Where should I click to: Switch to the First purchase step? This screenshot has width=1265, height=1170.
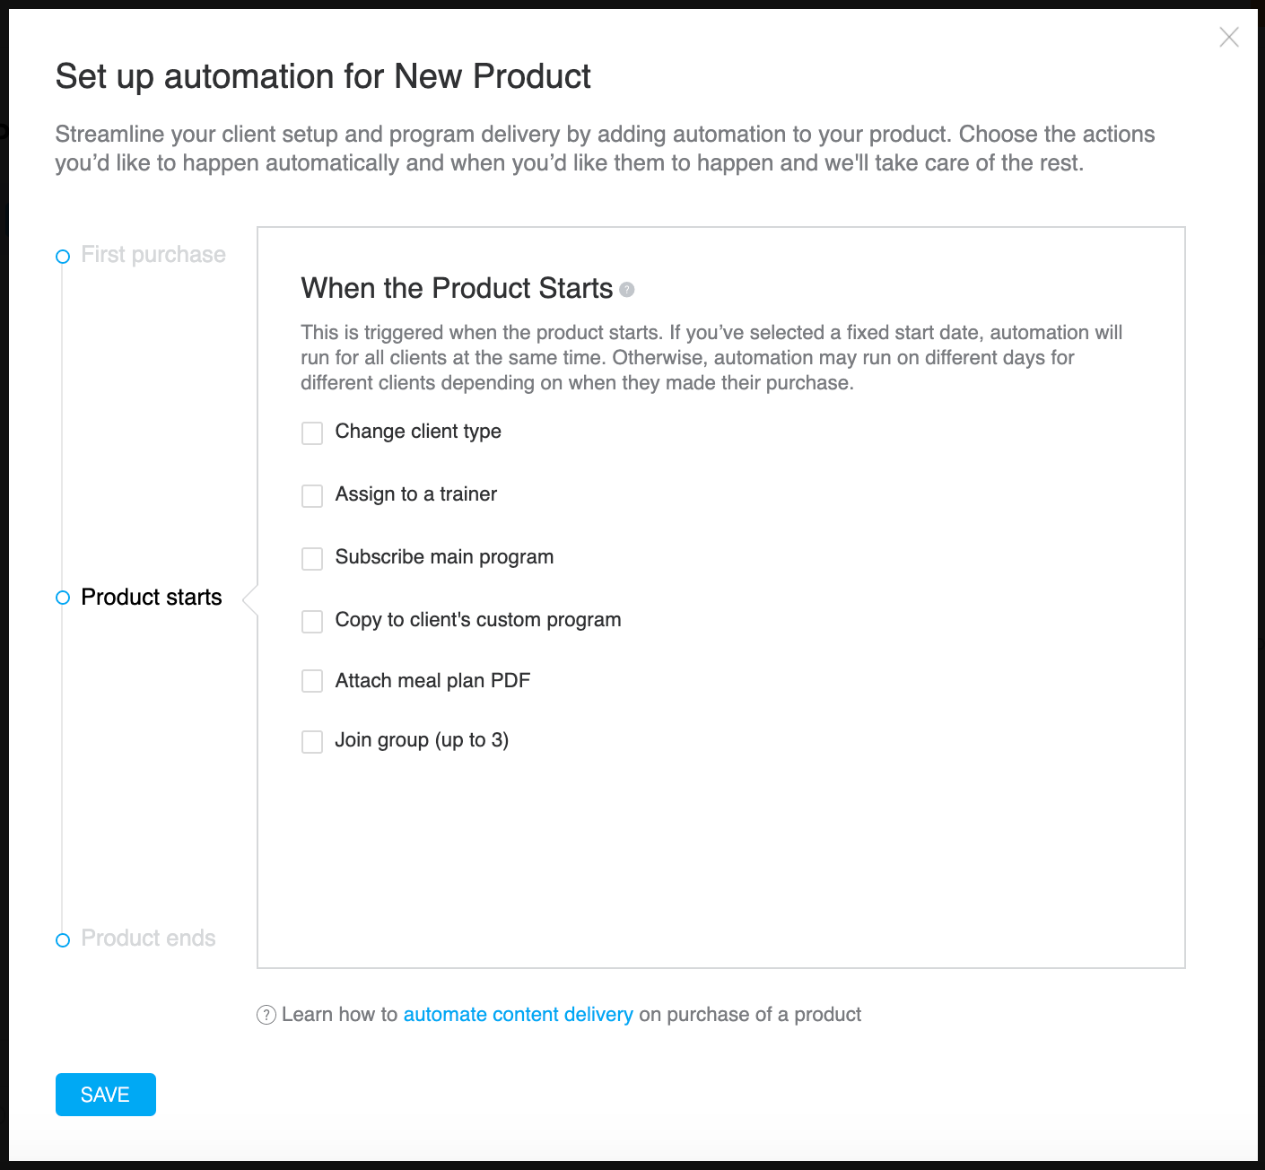[x=153, y=255]
